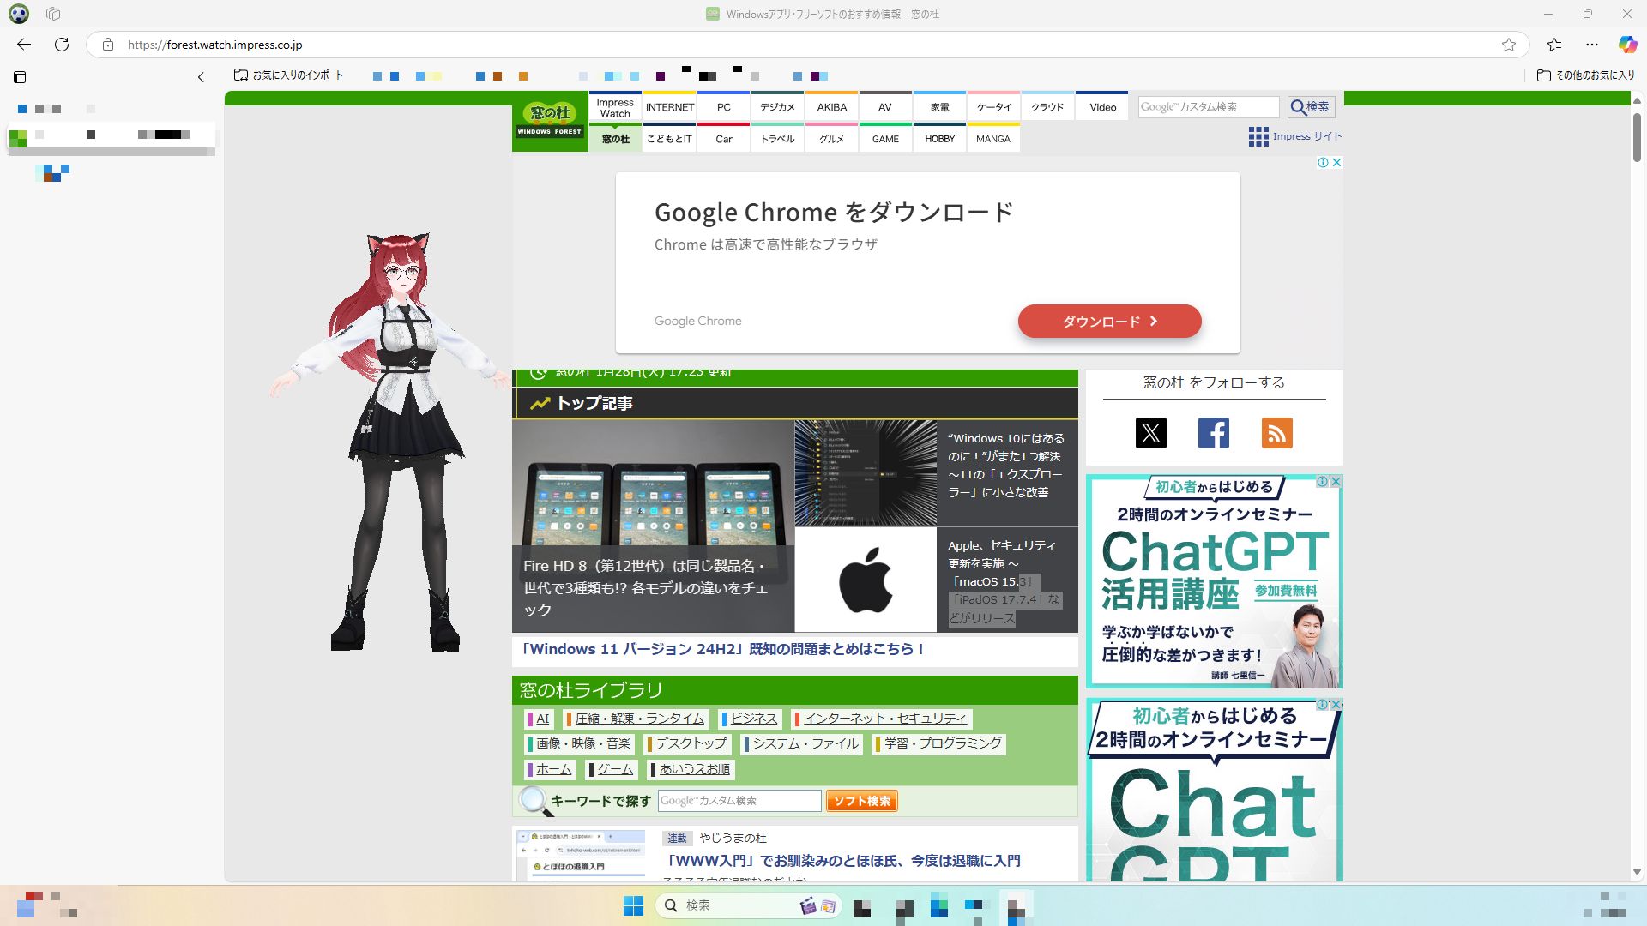Click the Google 検索 magnifier button
The width and height of the screenshot is (1647, 926).
point(1312,106)
